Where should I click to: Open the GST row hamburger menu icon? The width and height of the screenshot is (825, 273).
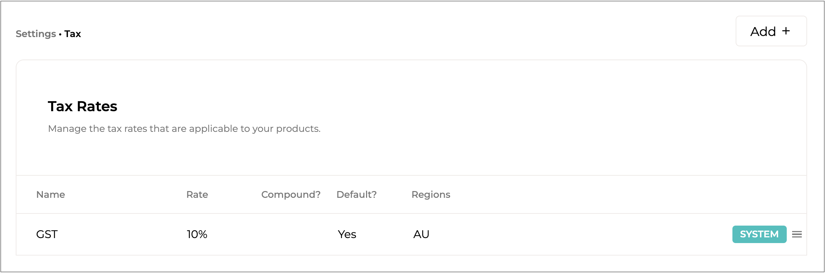797,234
